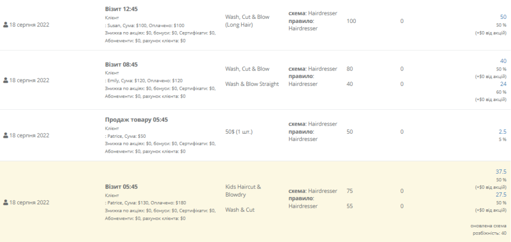The image size is (511, 242).
Task: Open the 2.5 commission link
Action: click(502, 132)
